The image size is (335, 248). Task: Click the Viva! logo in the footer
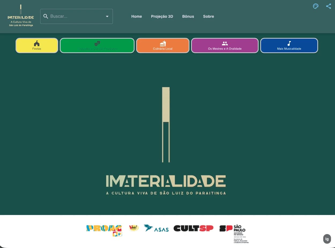pyautogui.click(x=134, y=228)
